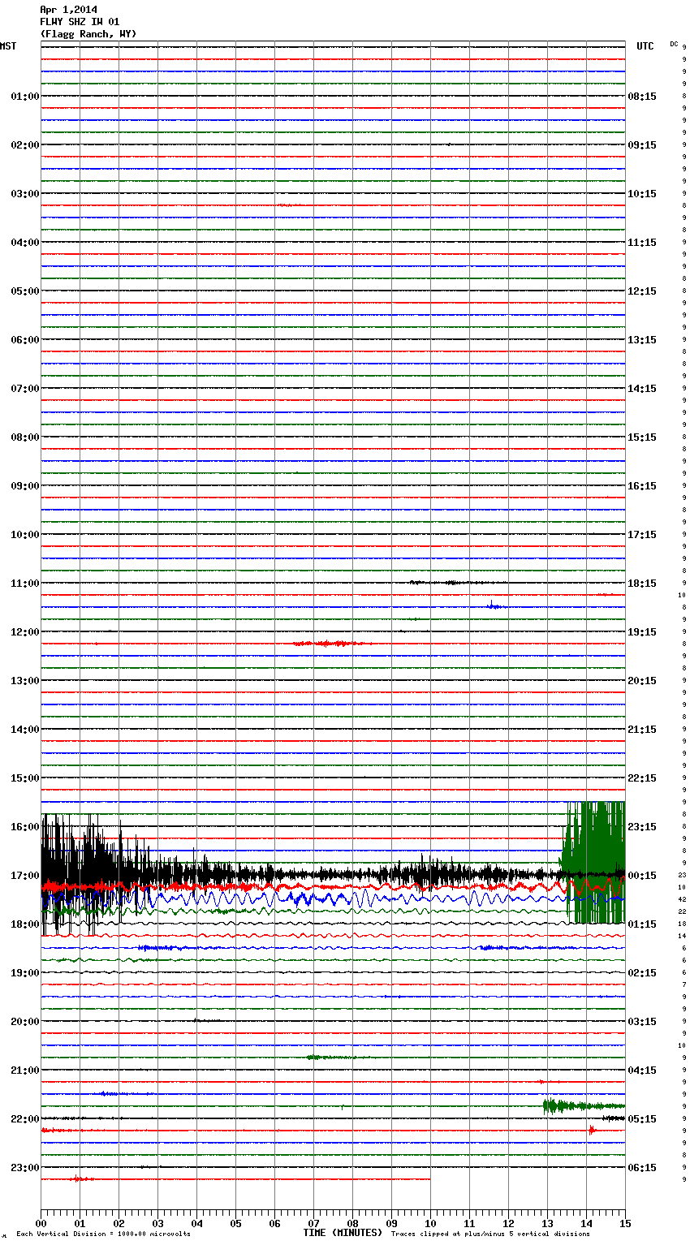The height and width of the screenshot is (1245, 690).
Task: Pick the UTC time label "16:15"
Action: (x=642, y=486)
